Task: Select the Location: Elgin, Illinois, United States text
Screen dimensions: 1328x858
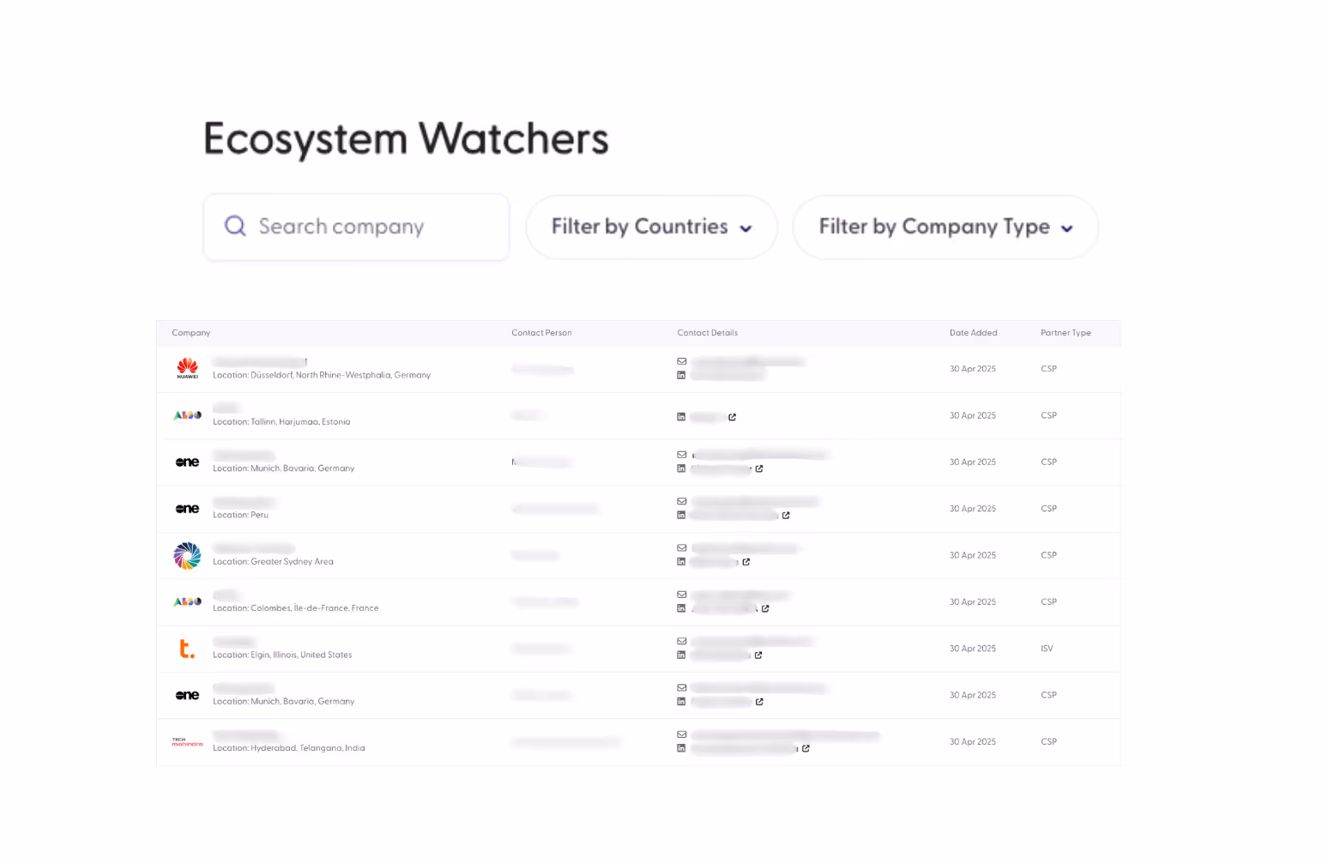Action: pos(282,655)
